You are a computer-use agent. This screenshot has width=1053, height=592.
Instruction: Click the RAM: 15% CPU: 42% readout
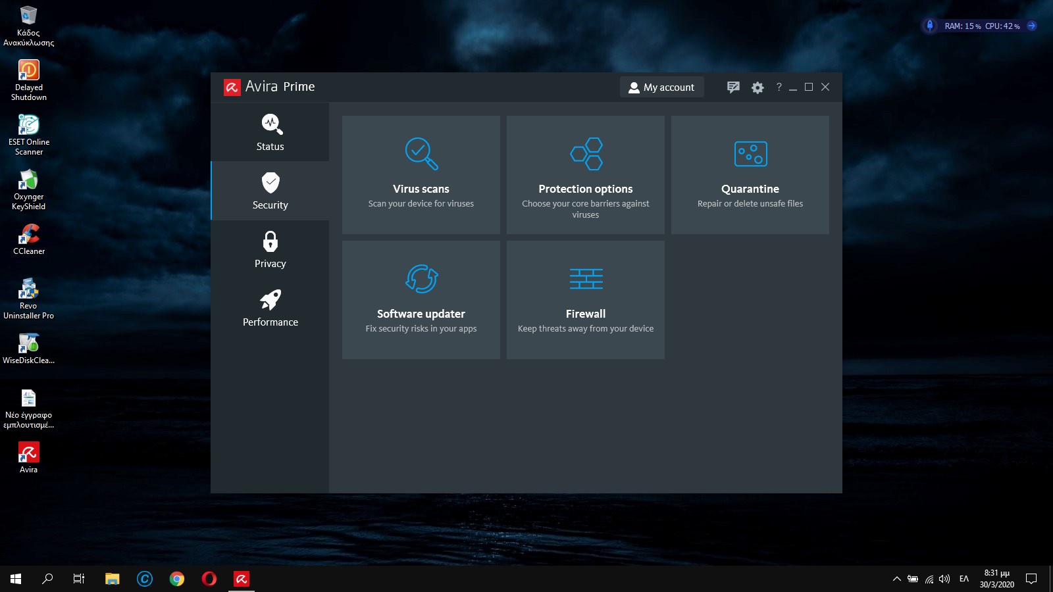(x=982, y=26)
